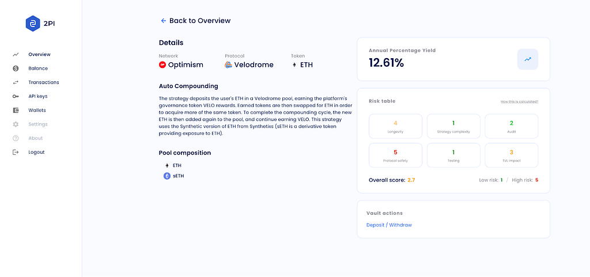Click the Transactions arrows icon
Image resolution: width=590 pixels, height=277 pixels.
16,82
